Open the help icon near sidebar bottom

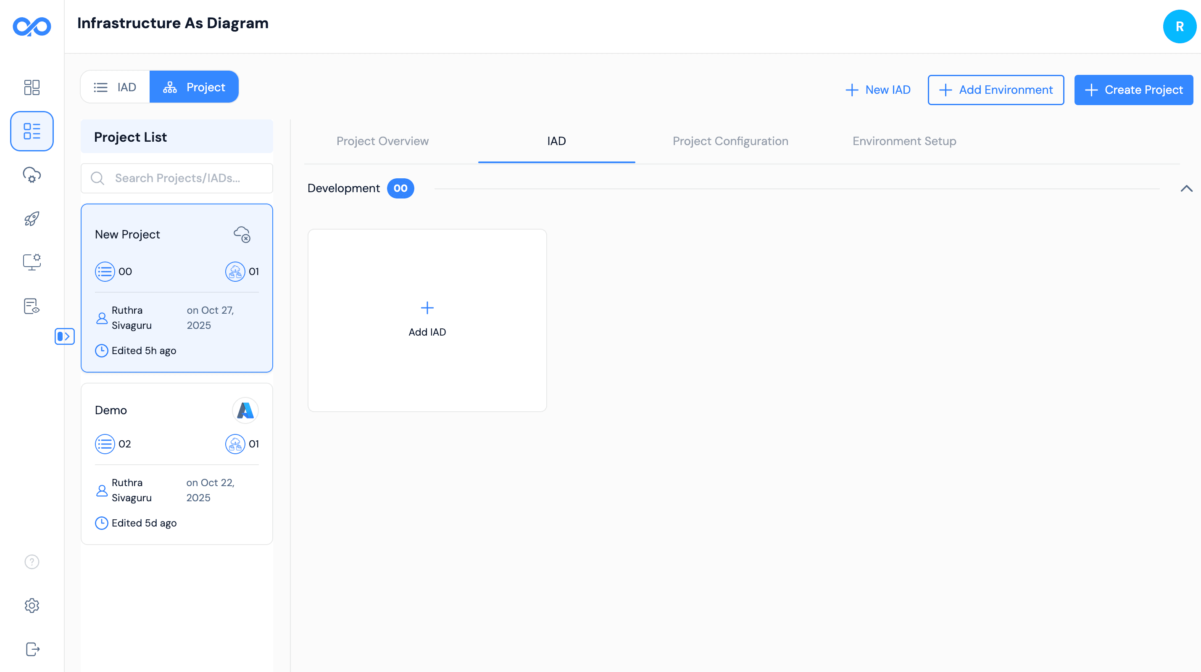point(31,562)
